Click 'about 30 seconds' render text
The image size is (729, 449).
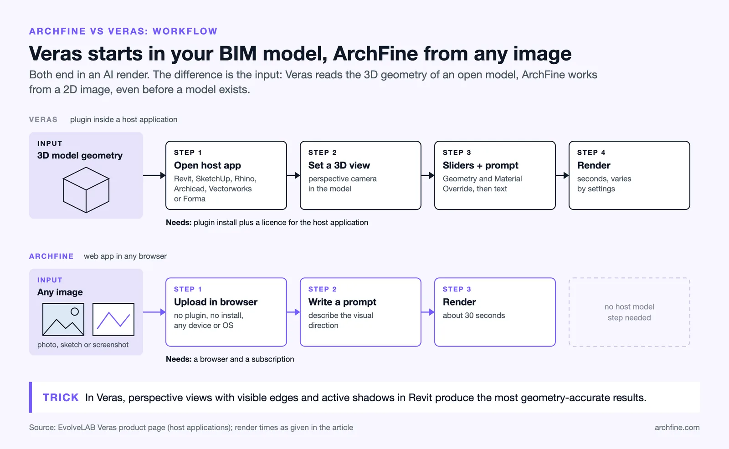pyautogui.click(x=474, y=316)
